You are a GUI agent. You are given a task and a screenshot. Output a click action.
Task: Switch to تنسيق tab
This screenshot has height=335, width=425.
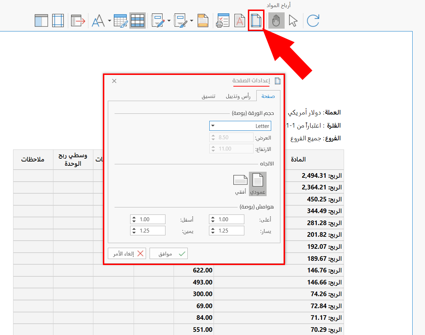[x=209, y=96]
